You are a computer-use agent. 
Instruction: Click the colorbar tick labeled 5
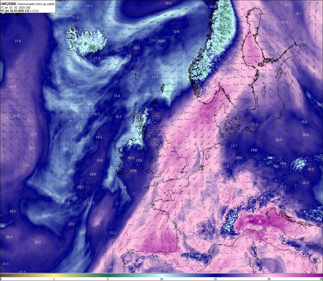(x=108, y=279)
